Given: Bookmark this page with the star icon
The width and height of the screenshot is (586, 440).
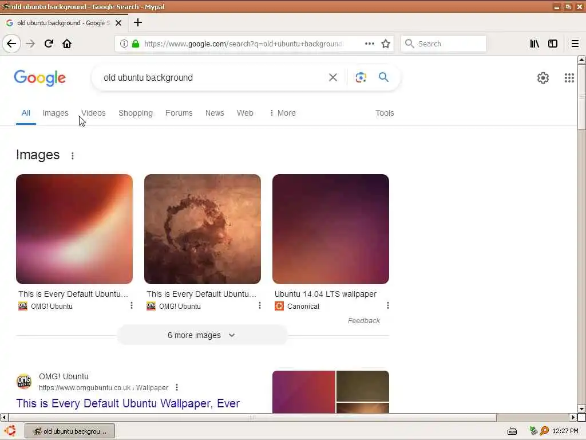Looking at the screenshot, I should 385,44.
